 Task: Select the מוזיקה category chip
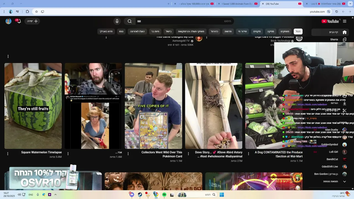(x=270, y=32)
